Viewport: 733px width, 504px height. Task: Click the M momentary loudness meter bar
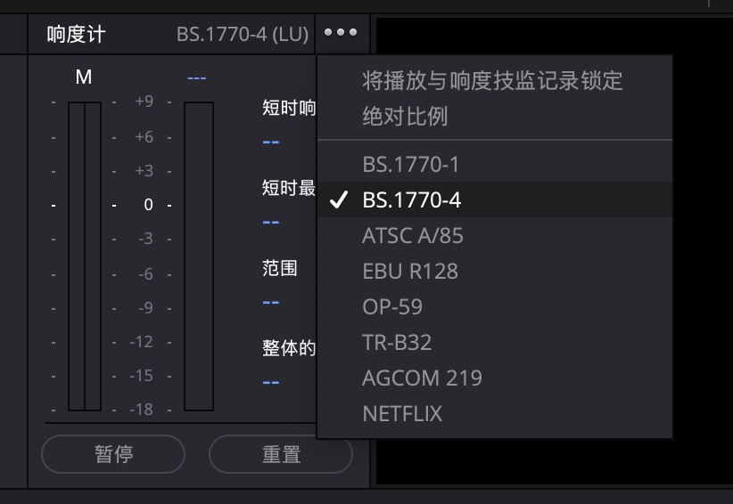click(x=84, y=256)
